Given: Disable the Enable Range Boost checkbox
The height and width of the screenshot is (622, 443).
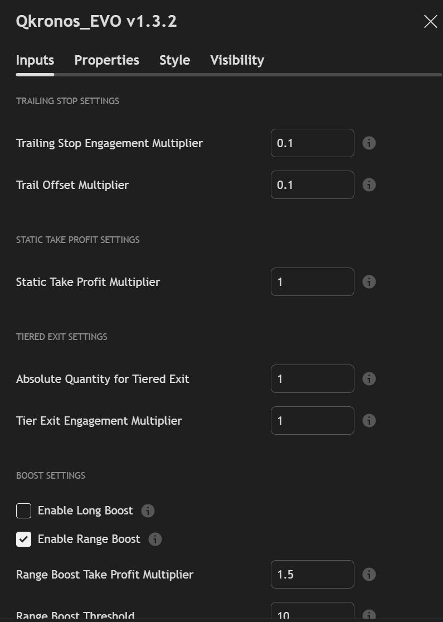Looking at the screenshot, I should click(23, 539).
